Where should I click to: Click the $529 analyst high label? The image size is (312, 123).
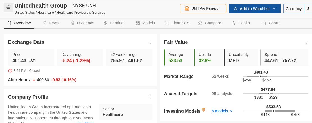pos(273,97)
